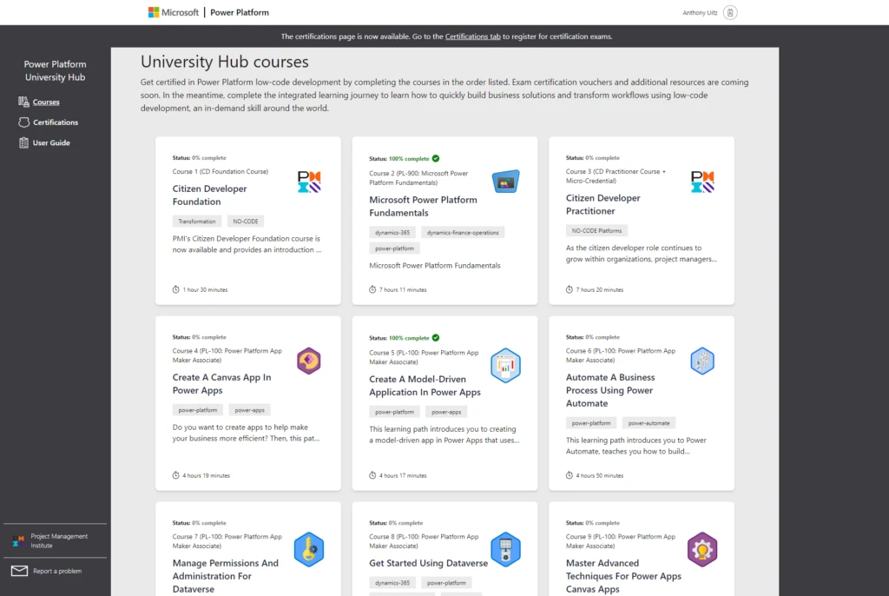
Task: Click the chart hexagon badge on Model-Driven Application course
Action: tap(505, 365)
